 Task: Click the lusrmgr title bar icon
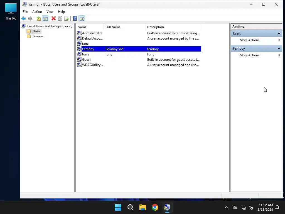click(24, 4)
